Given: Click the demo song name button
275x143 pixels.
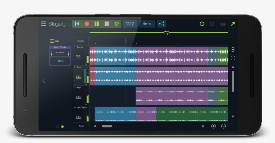Looking at the screenshot, I should tap(147, 24).
